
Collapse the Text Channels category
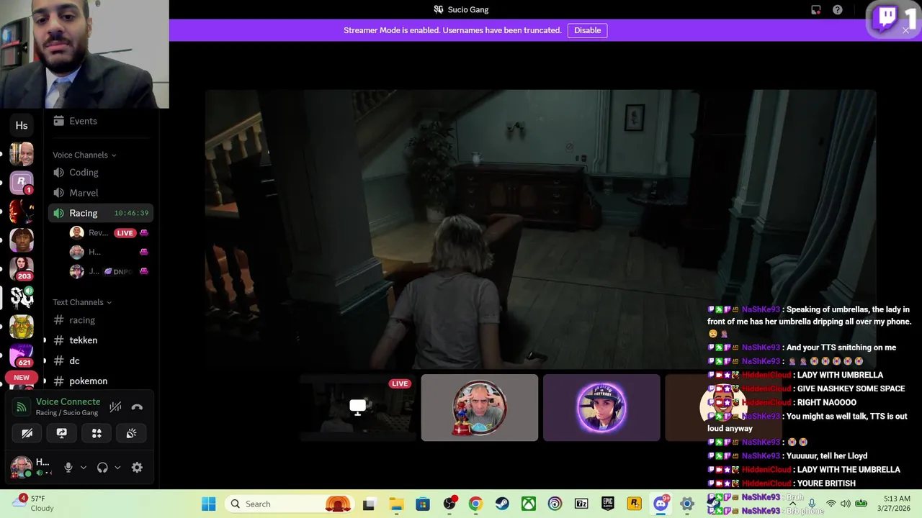(82, 302)
